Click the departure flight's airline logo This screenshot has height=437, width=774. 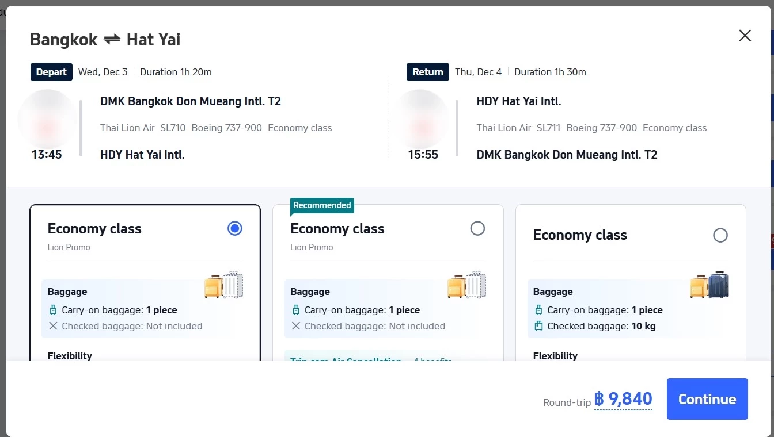tap(47, 118)
